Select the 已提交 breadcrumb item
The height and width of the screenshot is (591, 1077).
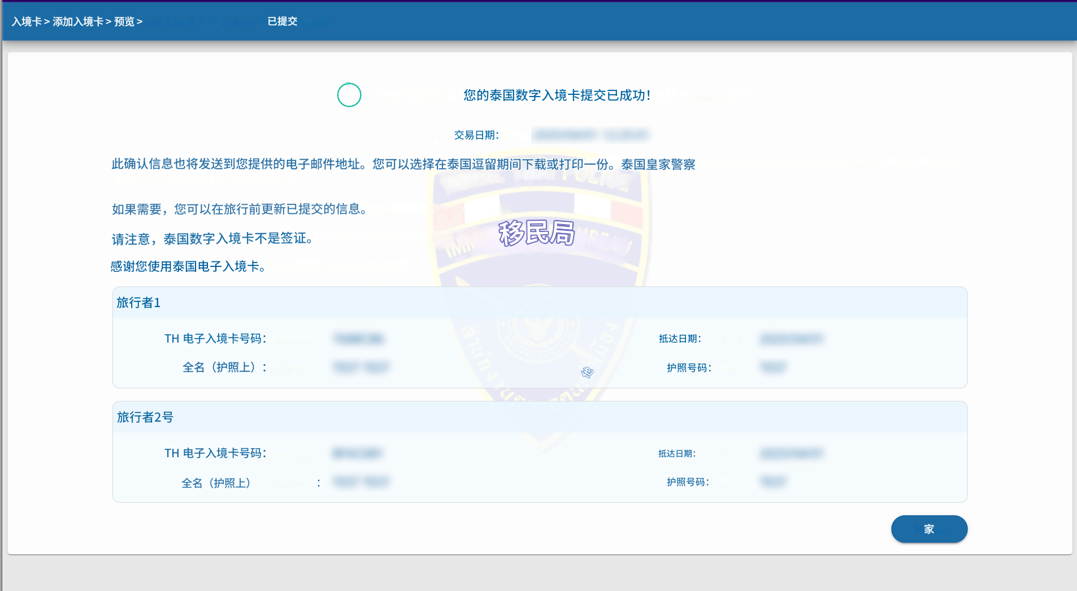click(x=282, y=21)
